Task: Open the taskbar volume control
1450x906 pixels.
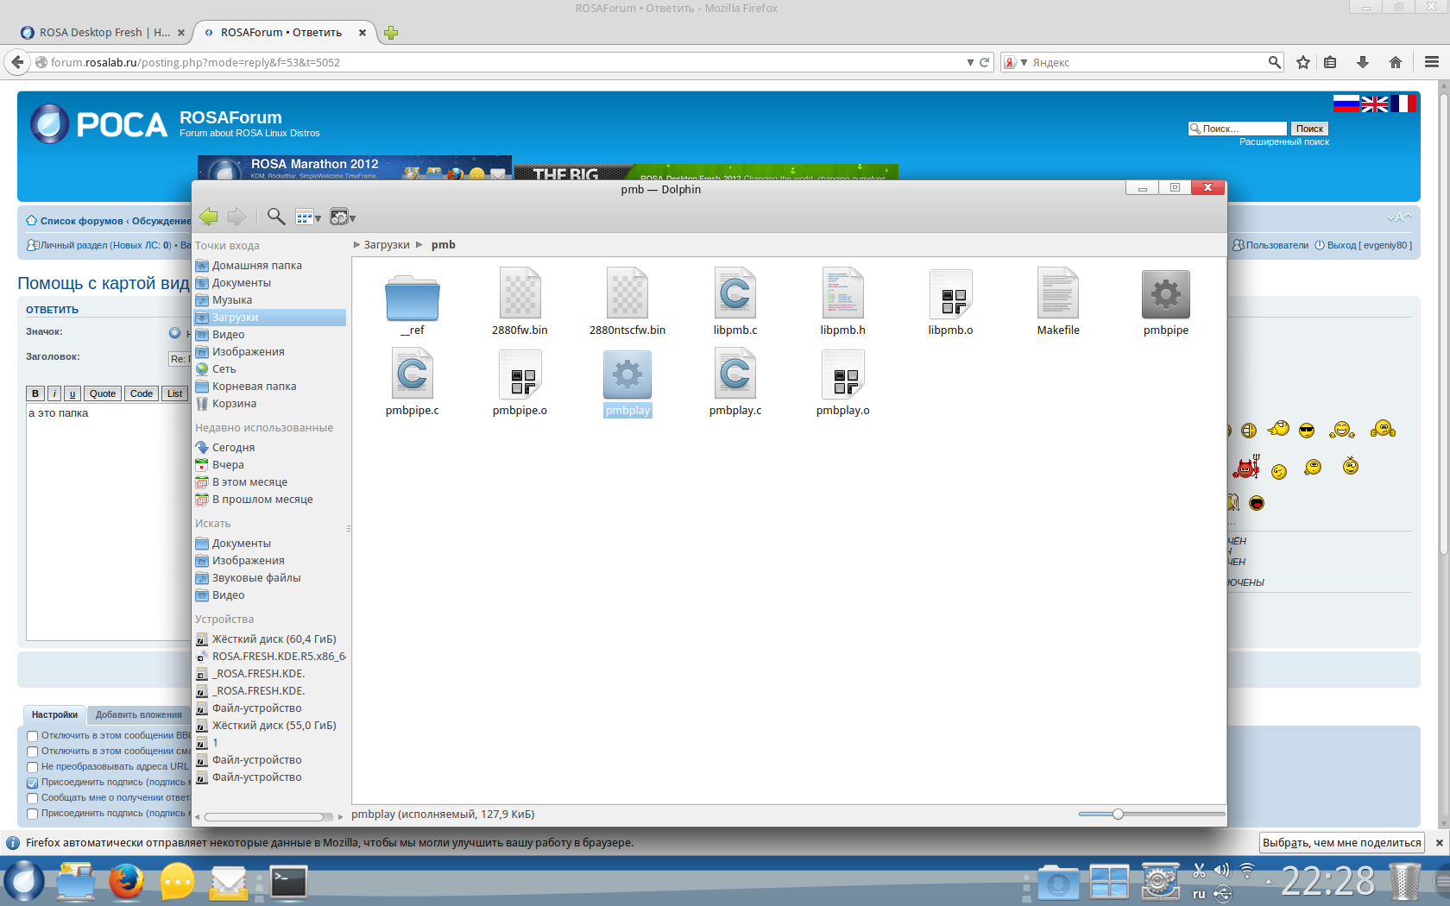Action: (x=1222, y=870)
